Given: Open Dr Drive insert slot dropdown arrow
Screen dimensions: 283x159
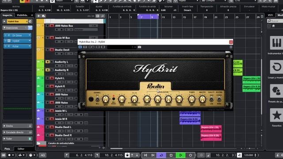Looking at the screenshot, I should point(30,35).
